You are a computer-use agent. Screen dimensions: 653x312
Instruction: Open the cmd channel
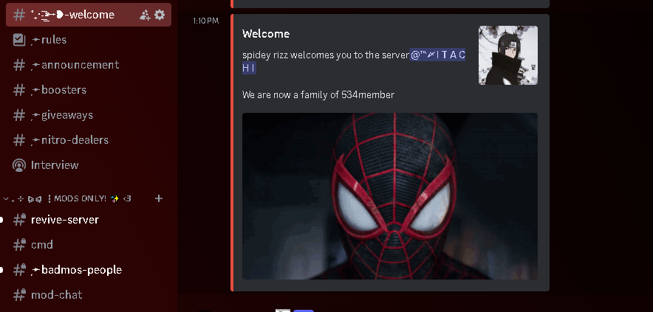(x=41, y=245)
